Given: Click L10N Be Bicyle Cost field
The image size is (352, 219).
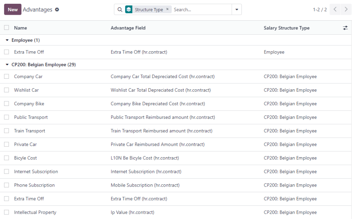Looking at the screenshot, I should (145, 158).
